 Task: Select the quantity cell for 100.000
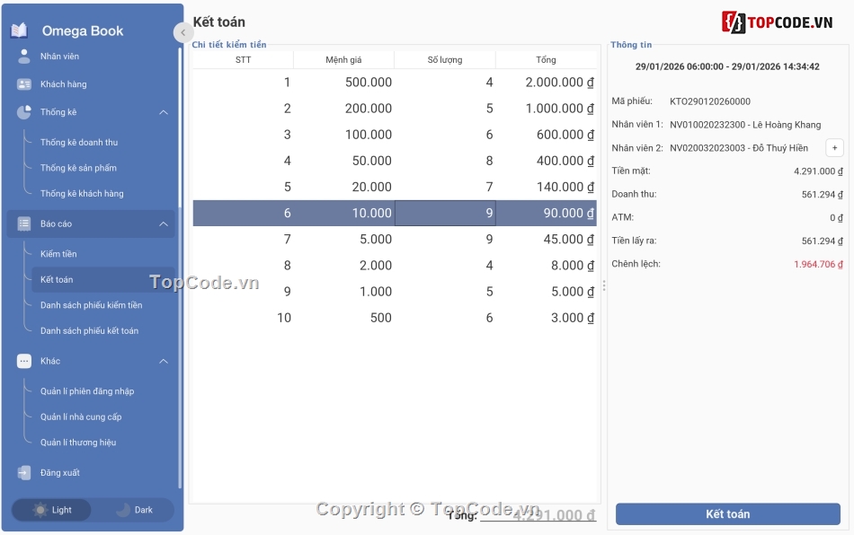tap(445, 135)
